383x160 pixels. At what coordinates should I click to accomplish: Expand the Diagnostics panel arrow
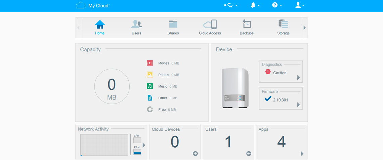(298, 78)
